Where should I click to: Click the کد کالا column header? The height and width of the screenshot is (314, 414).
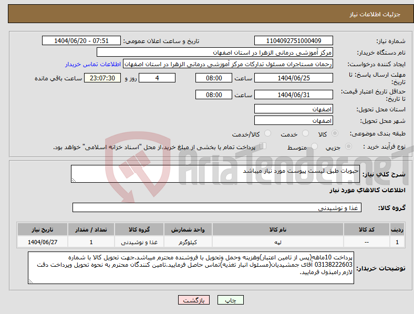pos(367,229)
